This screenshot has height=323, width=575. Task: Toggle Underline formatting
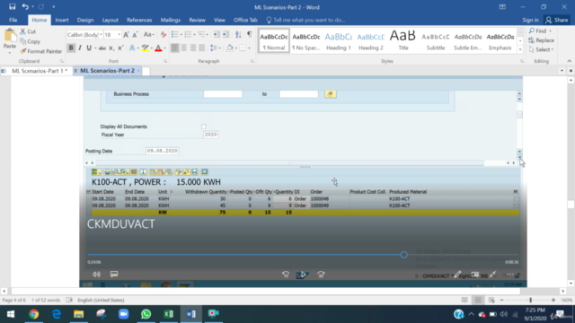click(x=89, y=48)
